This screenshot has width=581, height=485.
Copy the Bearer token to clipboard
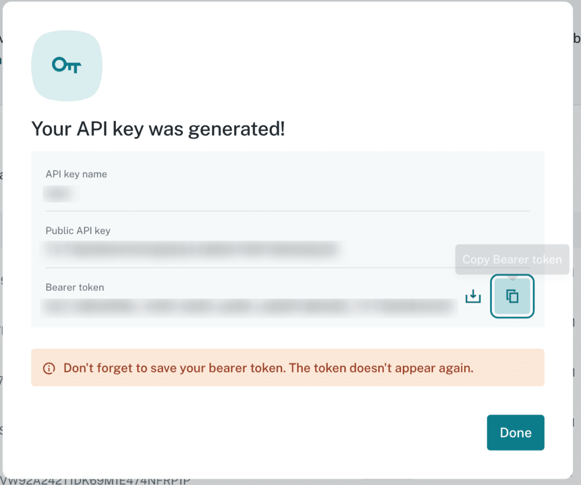tap(512, 296)
